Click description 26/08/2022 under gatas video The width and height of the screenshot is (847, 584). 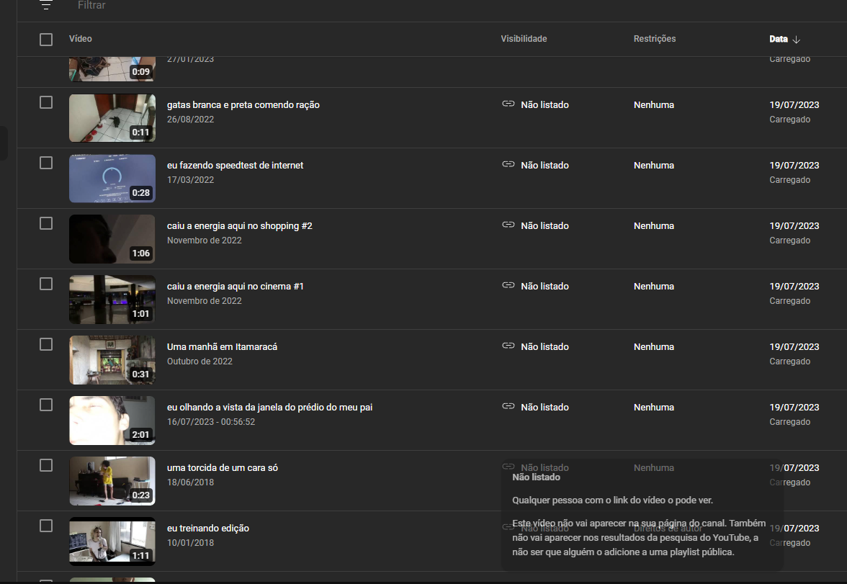(190, 120)
